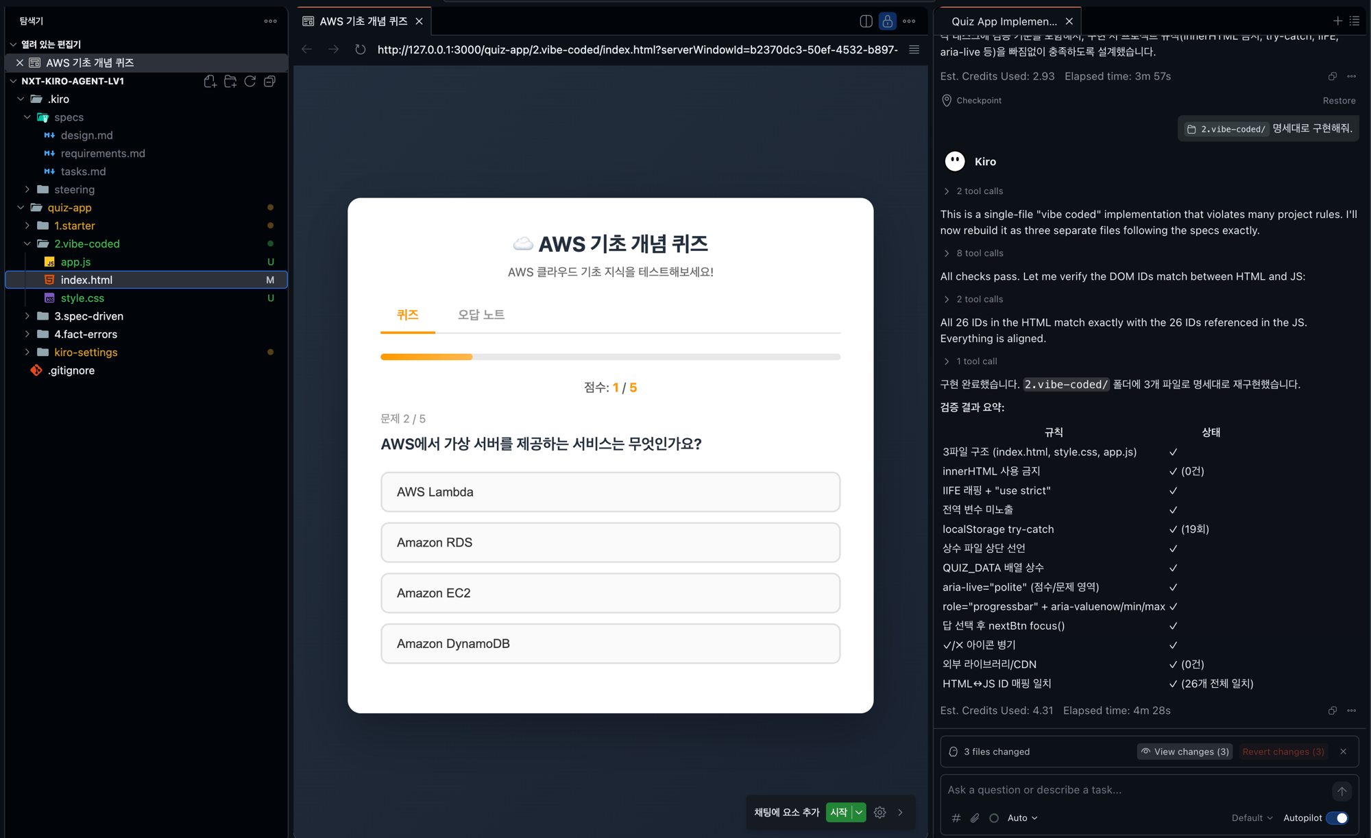
Task: Expand the 3.spec-driven folder
Action: pos(88,316)
